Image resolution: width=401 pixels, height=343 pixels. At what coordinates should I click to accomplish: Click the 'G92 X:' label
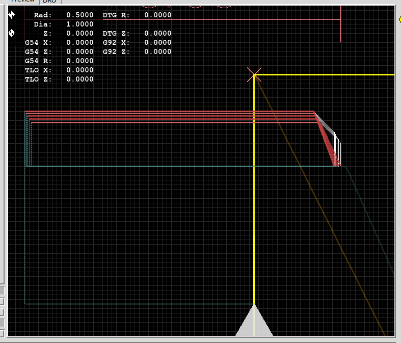[x=116, y=43]
